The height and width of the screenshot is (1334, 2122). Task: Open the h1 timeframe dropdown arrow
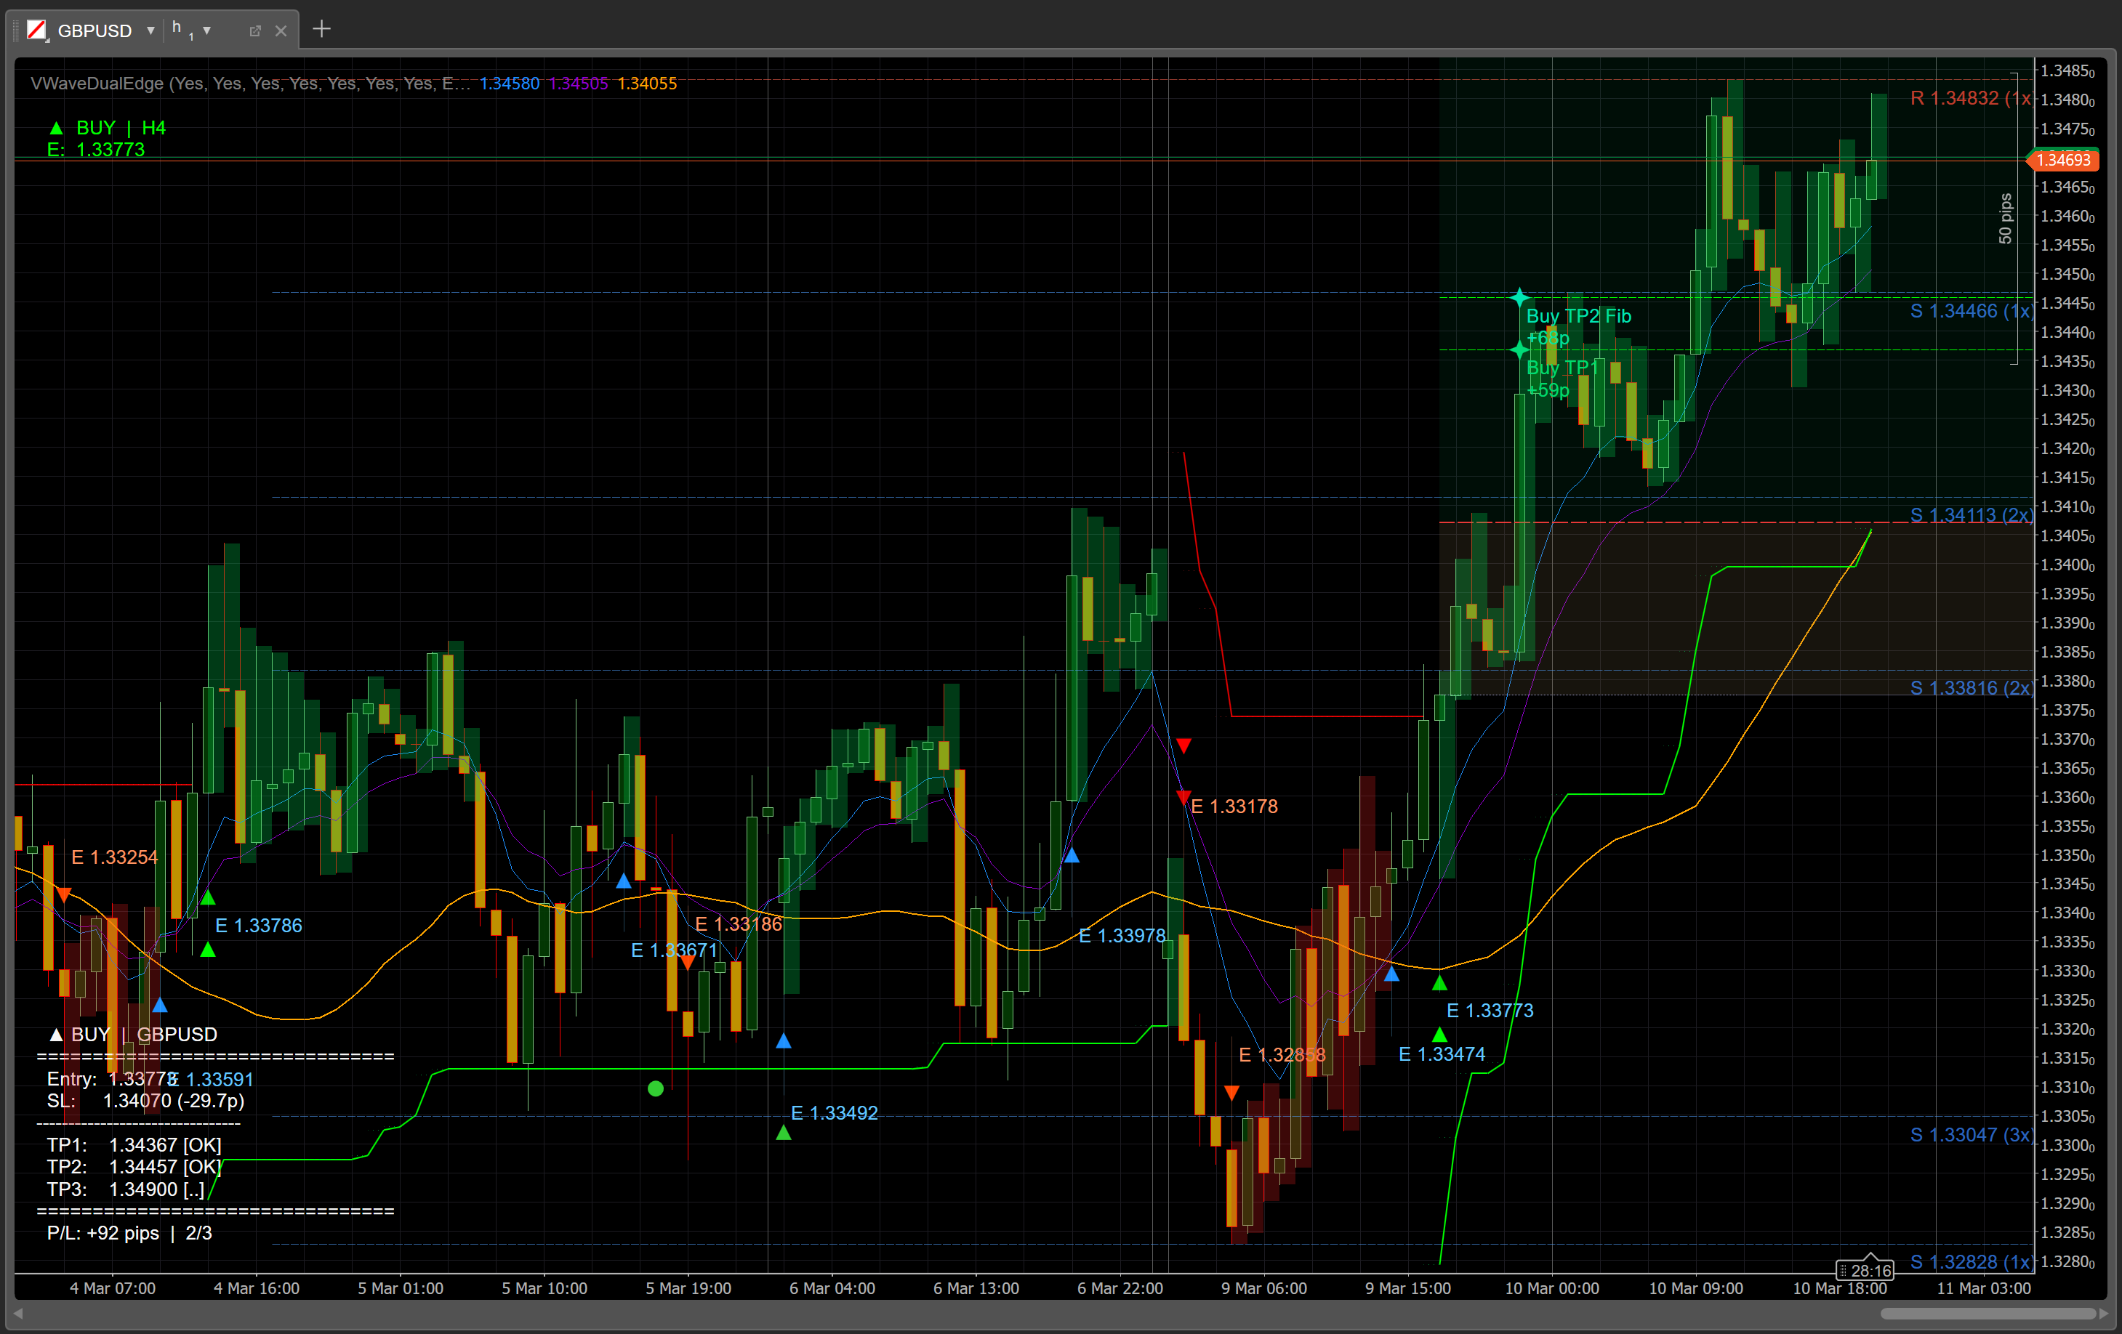[207, 30]
